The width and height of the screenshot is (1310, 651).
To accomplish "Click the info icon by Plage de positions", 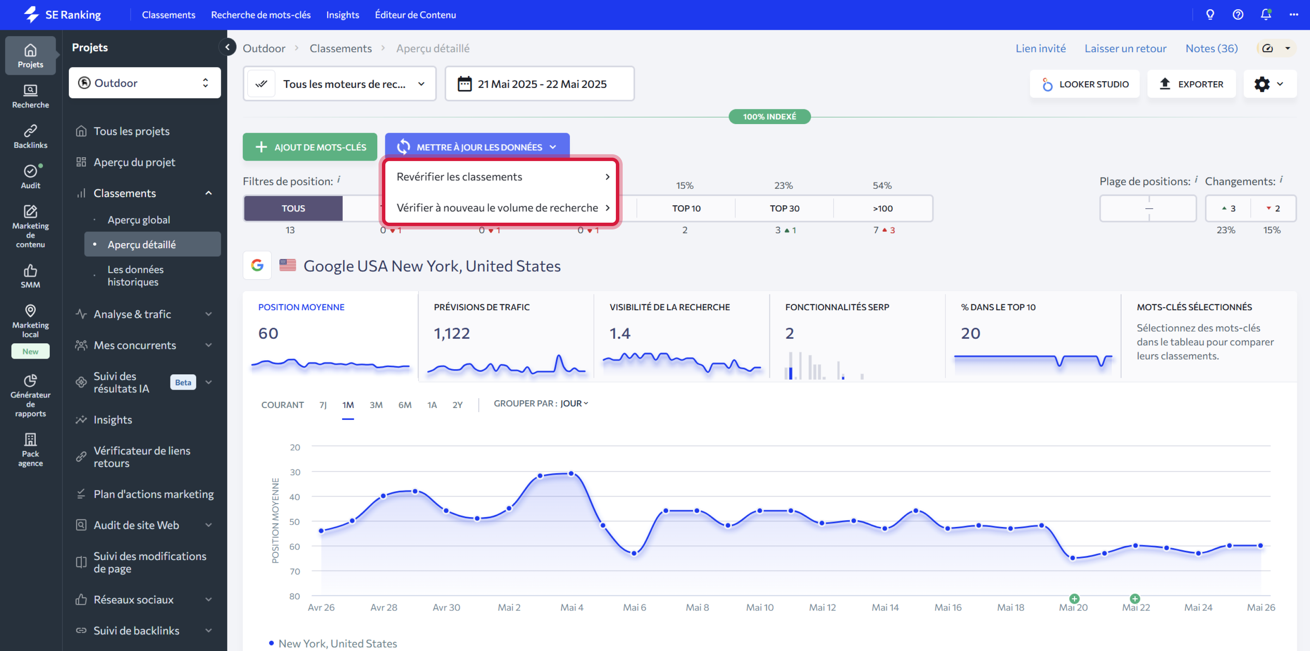I will (x=1196, y=179).
